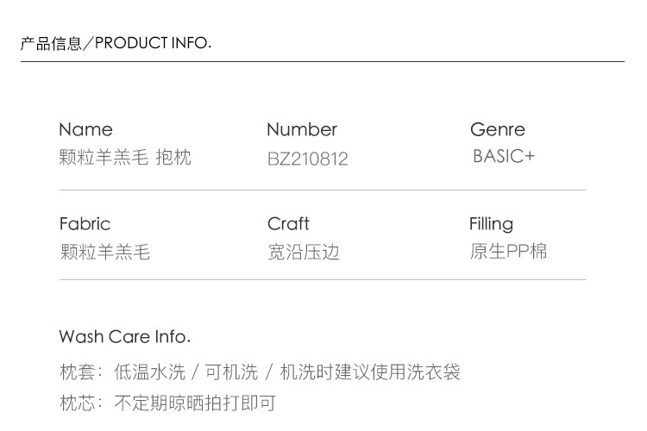The image size is (647, 431).
Task: Click the 枕芯 care label
Action: (78, 403)
